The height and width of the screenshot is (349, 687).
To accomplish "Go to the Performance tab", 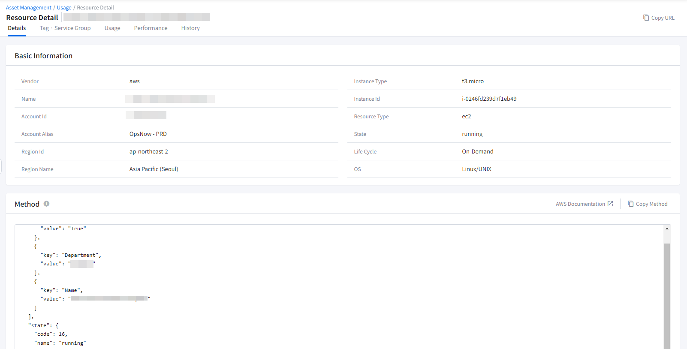I will 151,28.
